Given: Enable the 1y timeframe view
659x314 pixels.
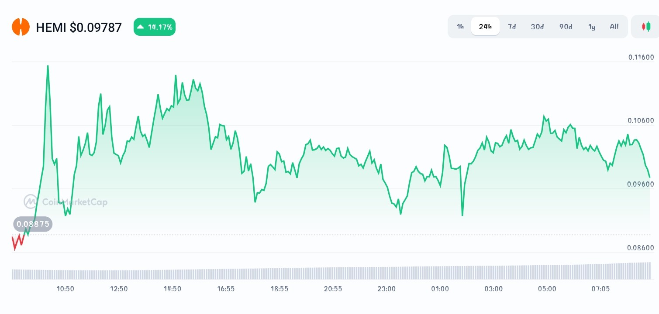Looking at the screenshot, I should tap(592, 27).
